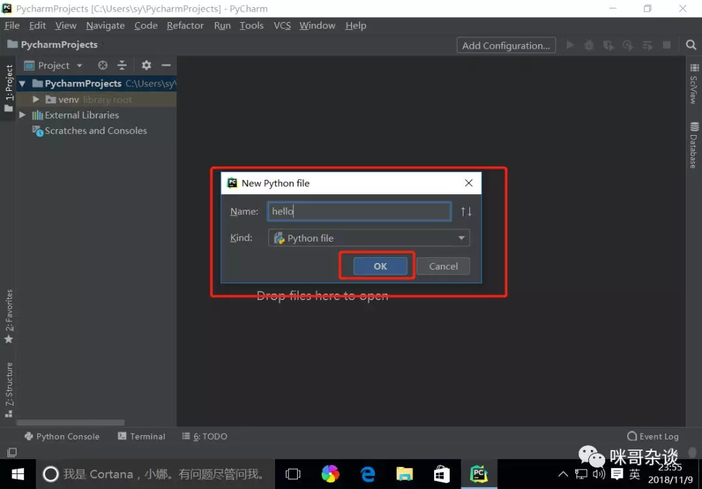Click Run with Coverage icon
Image resolution: width=702 pixels, height=489 pixels.
[x=608, y=45]
